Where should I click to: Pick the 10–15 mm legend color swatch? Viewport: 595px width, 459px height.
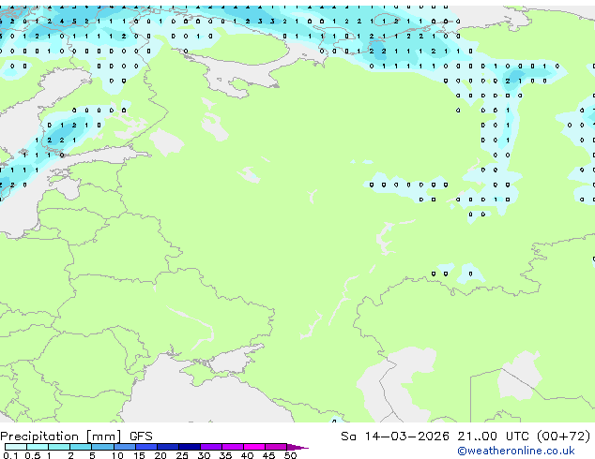pyautogui.click(x=124, y=447)
